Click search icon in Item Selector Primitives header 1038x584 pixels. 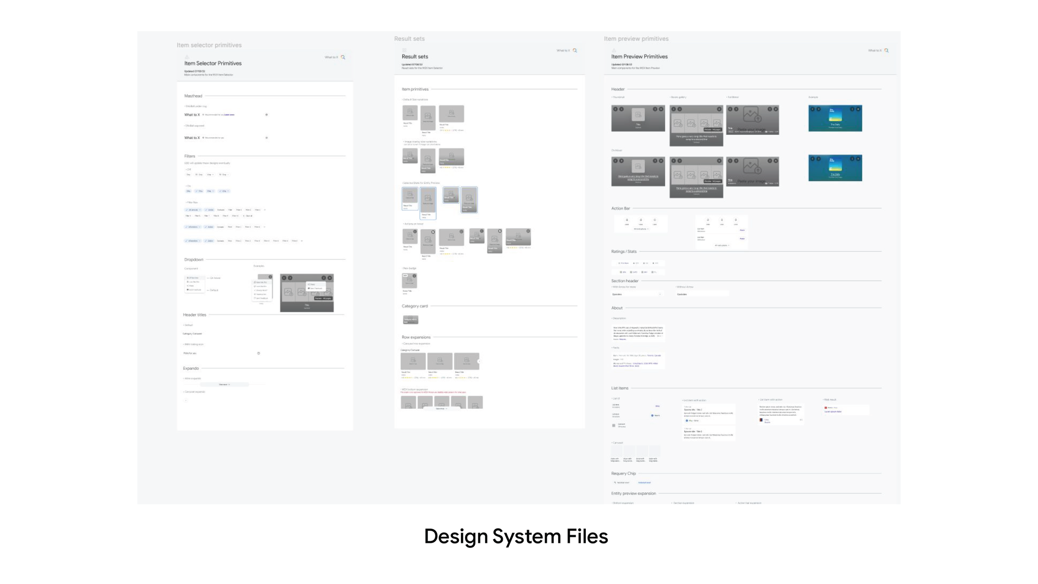343,57
